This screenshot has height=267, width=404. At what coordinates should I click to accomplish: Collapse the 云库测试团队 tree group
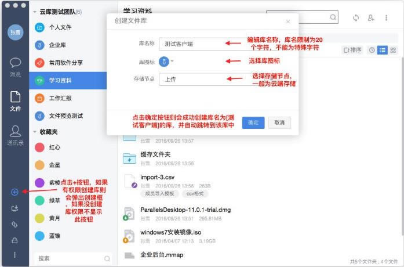pos(35,12)
